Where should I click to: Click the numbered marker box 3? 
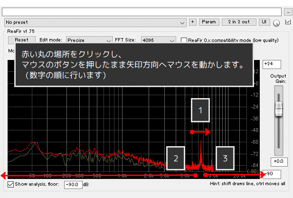(x=225, y=158)
